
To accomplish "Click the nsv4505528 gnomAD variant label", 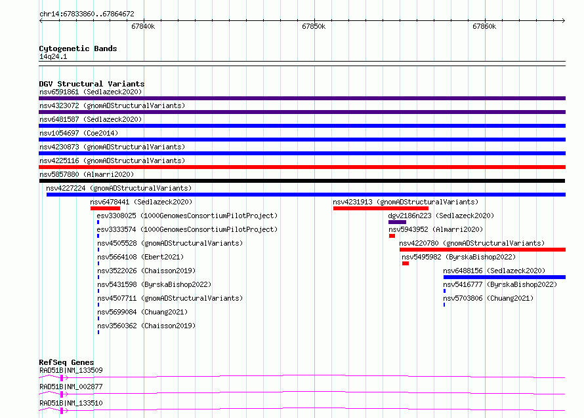I will pos(170,243).
